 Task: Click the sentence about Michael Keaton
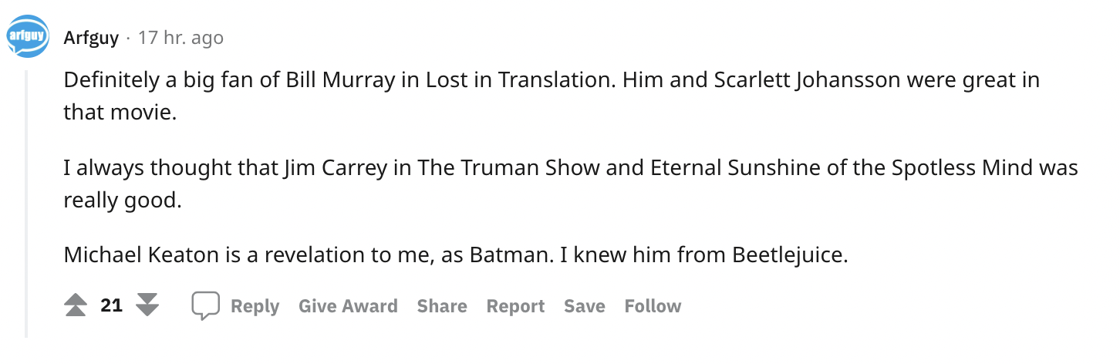456,255
